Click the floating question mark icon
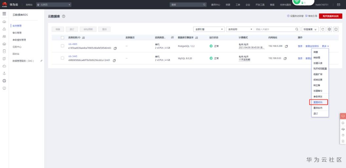 click(343, 135)
